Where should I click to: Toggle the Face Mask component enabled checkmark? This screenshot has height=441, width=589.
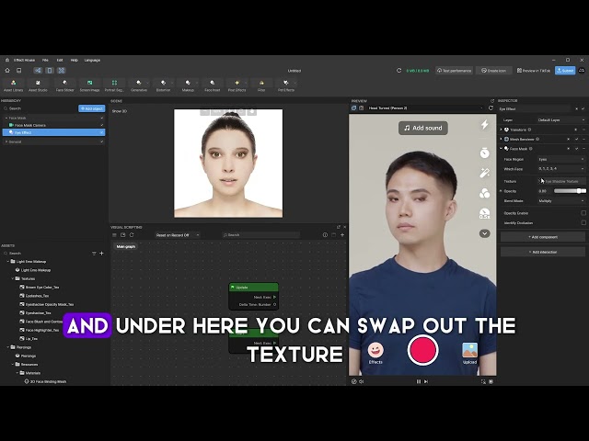point(577,149)
